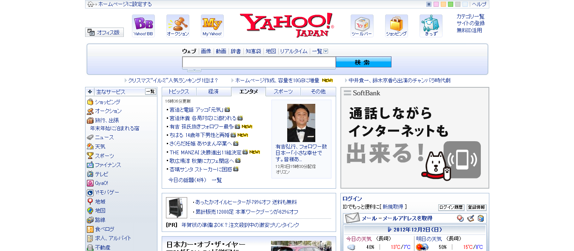Select the green theme color swatch
Image resolution: width=574 pixels, height=251 pixels.
click(451, 4)
